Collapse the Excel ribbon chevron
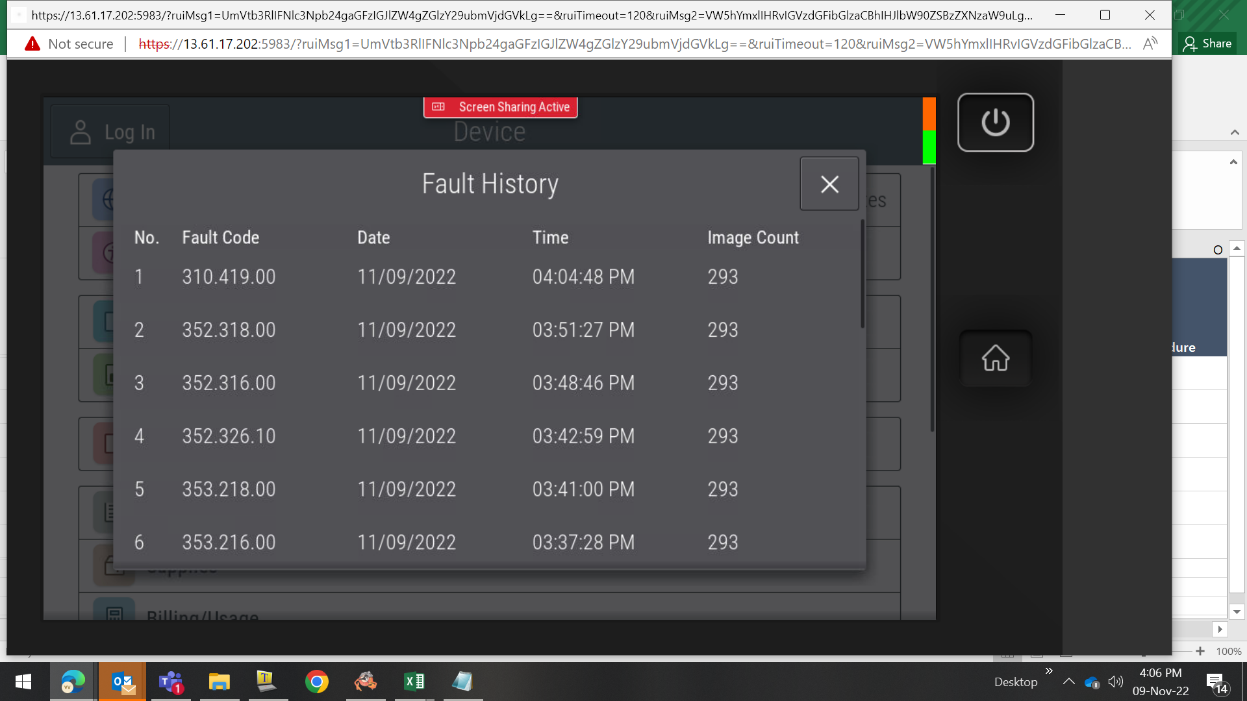1247x701 pixels. tap(1235, 132)
